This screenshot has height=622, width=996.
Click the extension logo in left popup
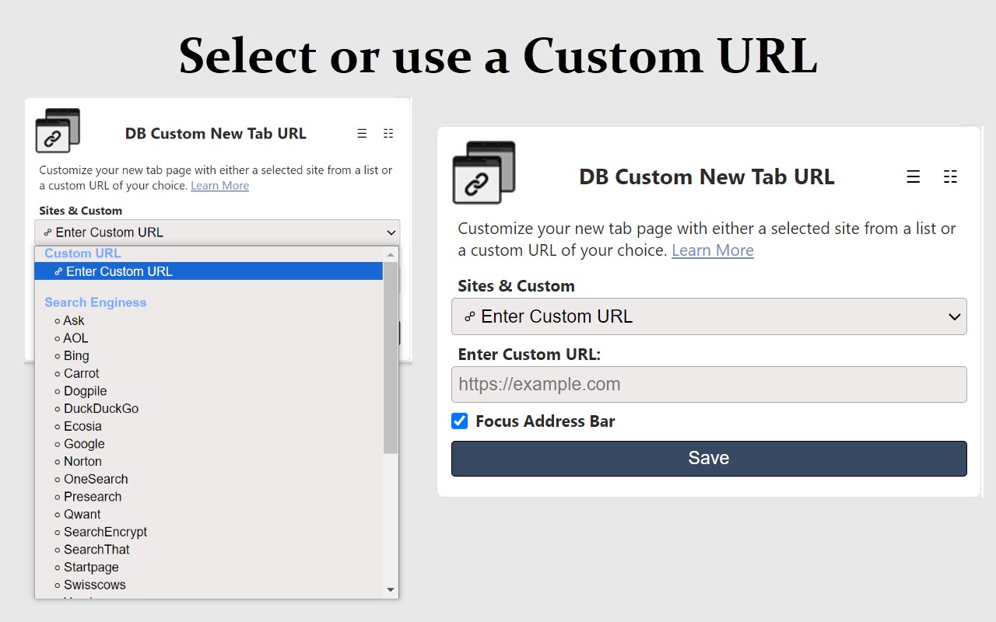coord(58,131)
